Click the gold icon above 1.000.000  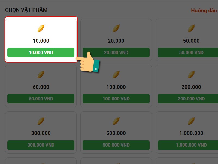point(191,121)
